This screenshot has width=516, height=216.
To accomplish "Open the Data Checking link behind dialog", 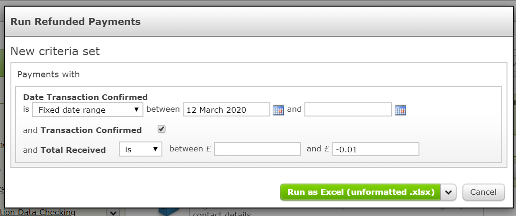I will (38, 212).
